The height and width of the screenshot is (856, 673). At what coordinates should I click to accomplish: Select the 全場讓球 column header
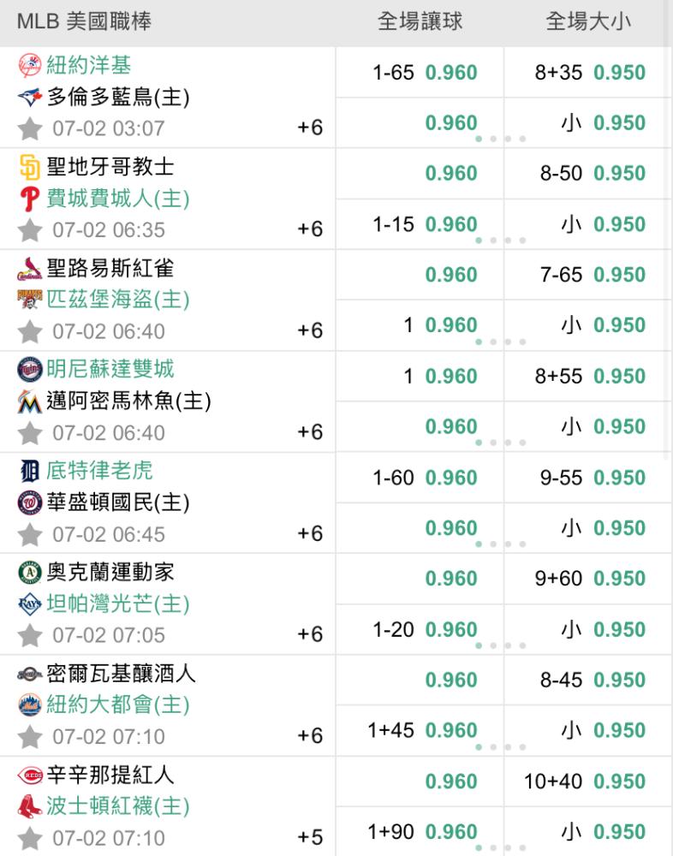(420, 22)
